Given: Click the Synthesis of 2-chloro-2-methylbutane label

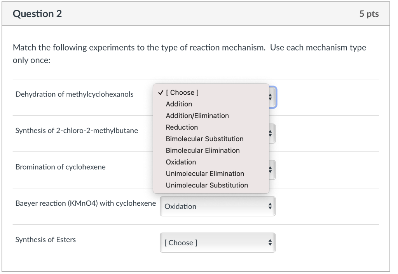Looking at the screenshot, I should (x=77, y=131).
